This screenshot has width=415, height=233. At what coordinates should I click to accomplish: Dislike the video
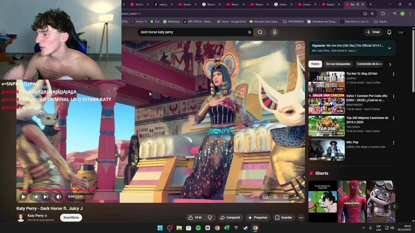click(x=210, y=217)
